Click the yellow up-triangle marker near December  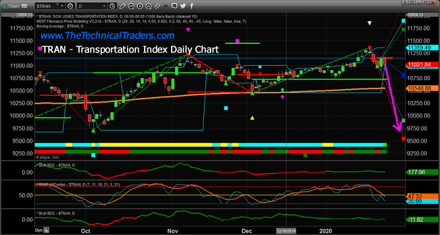[x=252, y=118]
